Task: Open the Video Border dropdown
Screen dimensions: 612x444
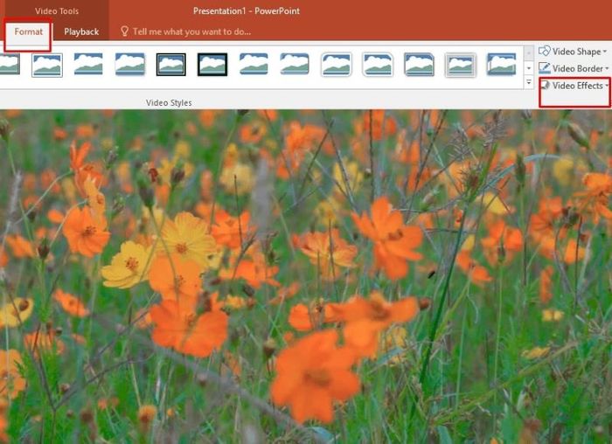Action: click(x=574, y=68)
